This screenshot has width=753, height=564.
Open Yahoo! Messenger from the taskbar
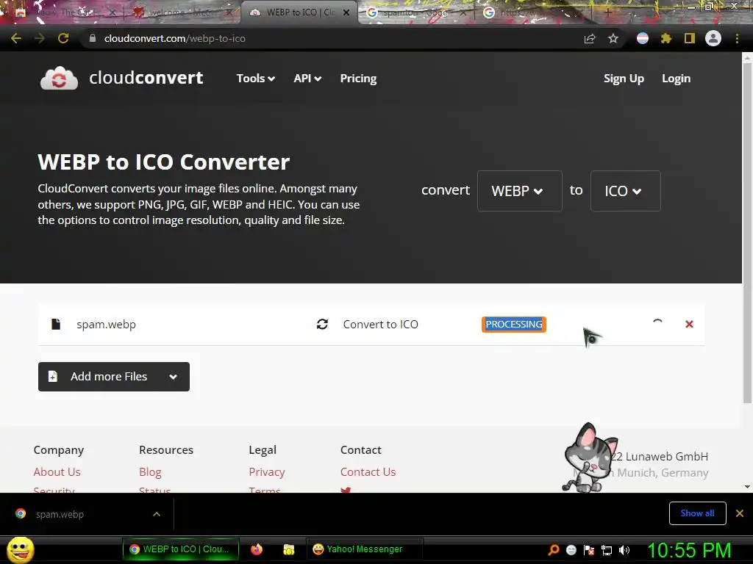pyautogui.click(x=363, y=549)
